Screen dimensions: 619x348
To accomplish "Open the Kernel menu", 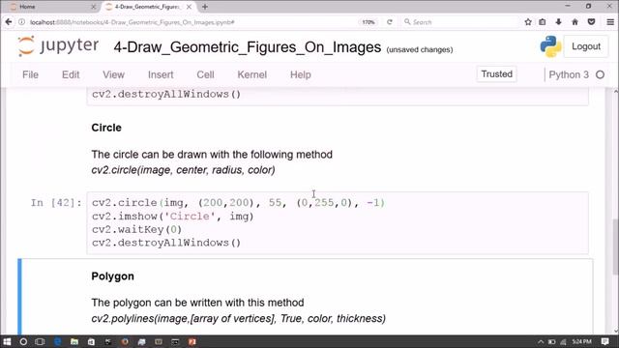I will point(251,74).
